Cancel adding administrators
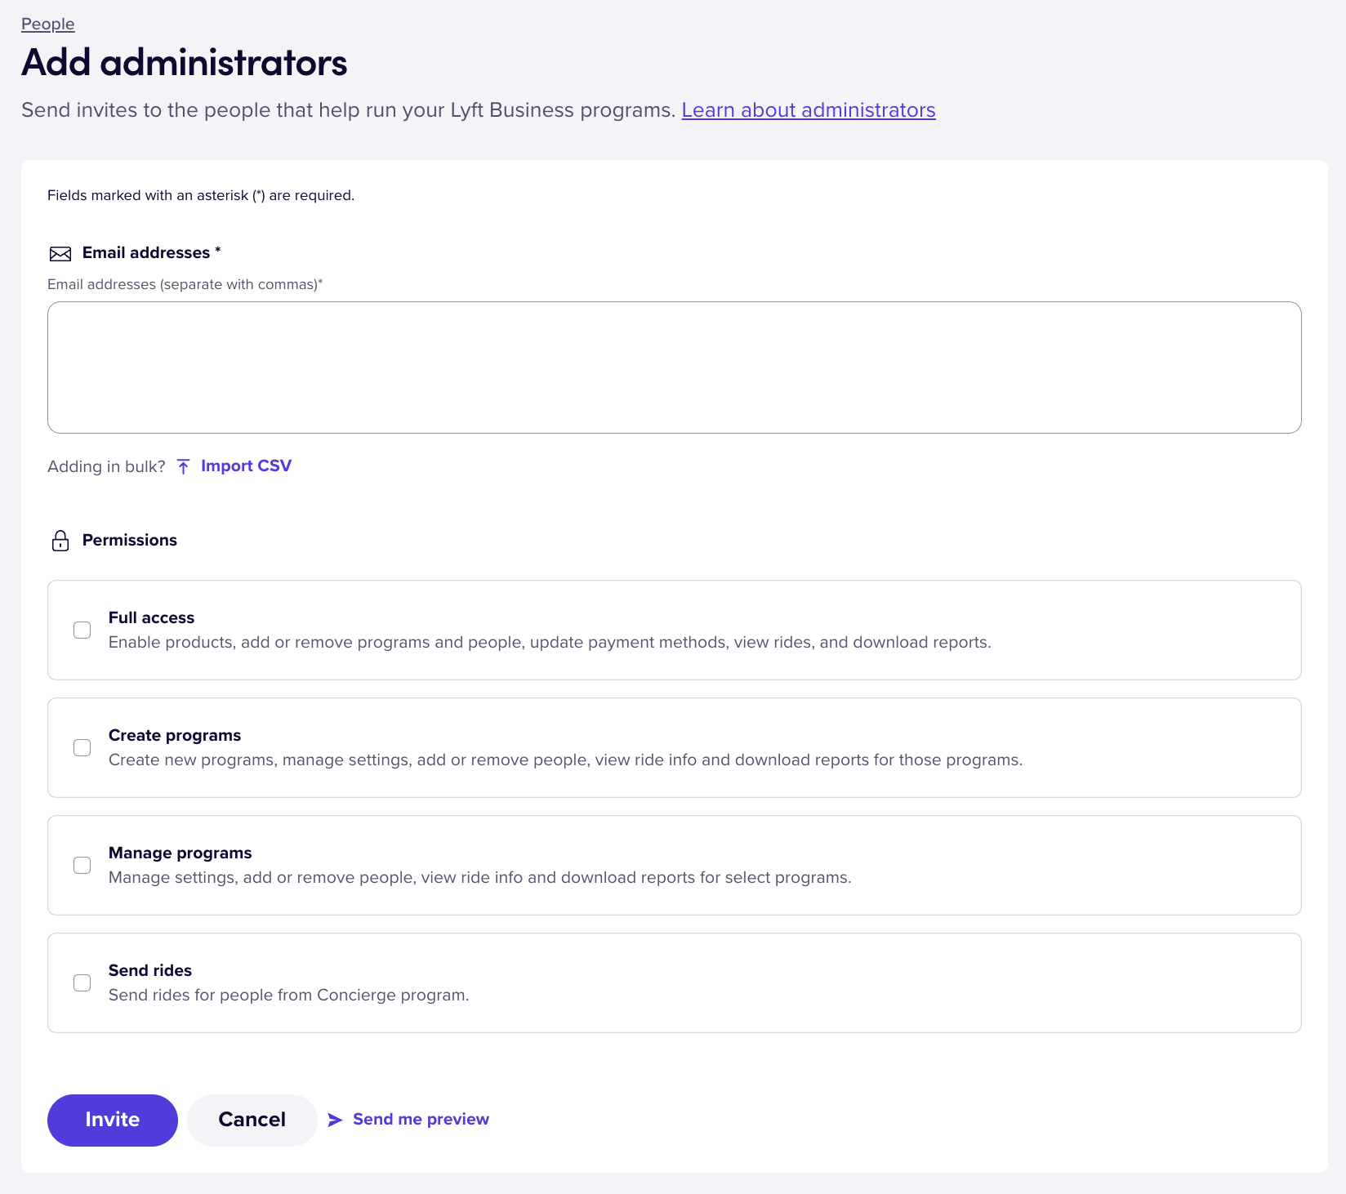Image resolution: width=1346 pixels, height=1194 pixels. coord(252,1120)
